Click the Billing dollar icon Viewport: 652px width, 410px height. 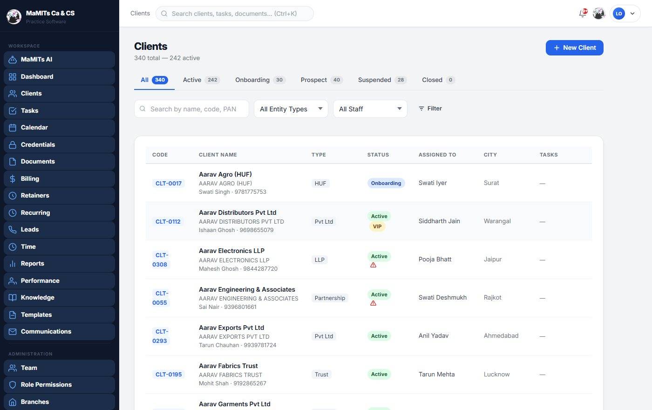(x=13, y=179)
